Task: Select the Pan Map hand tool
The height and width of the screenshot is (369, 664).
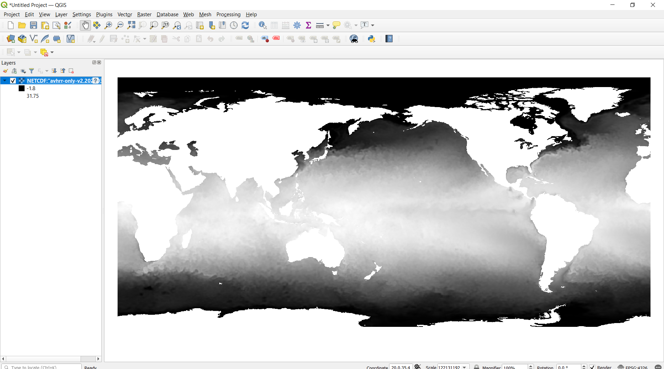Action: [x=85, y=25]
